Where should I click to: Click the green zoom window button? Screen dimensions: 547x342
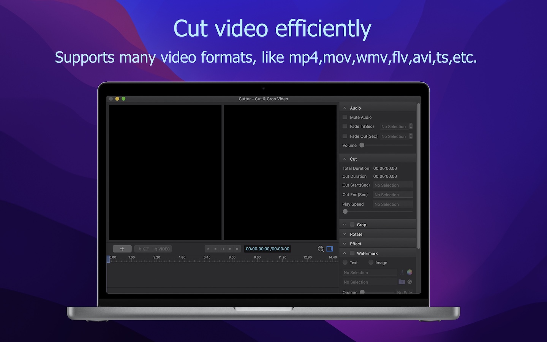click(123, 99)
